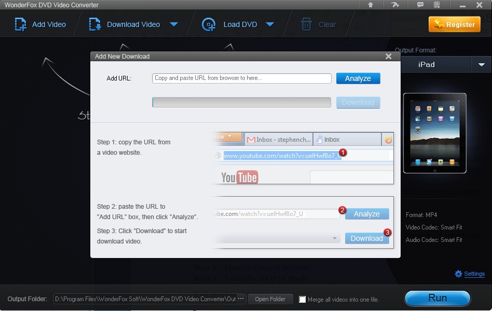Click the greyed Download button under Analyze
Image resolution: width=492 pixels, height=311 pixels.
[x=358, y=102]
